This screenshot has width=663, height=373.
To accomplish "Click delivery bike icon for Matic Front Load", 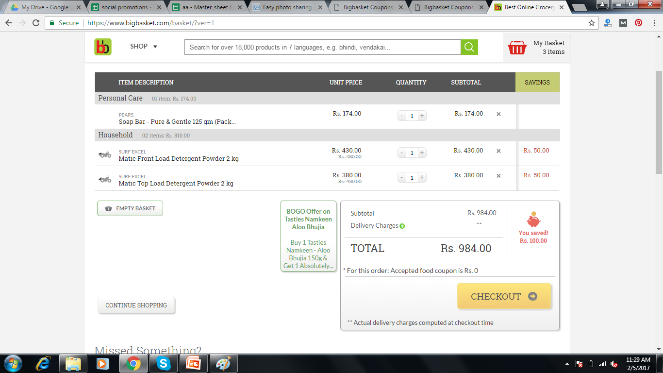I will coord(104,154).
